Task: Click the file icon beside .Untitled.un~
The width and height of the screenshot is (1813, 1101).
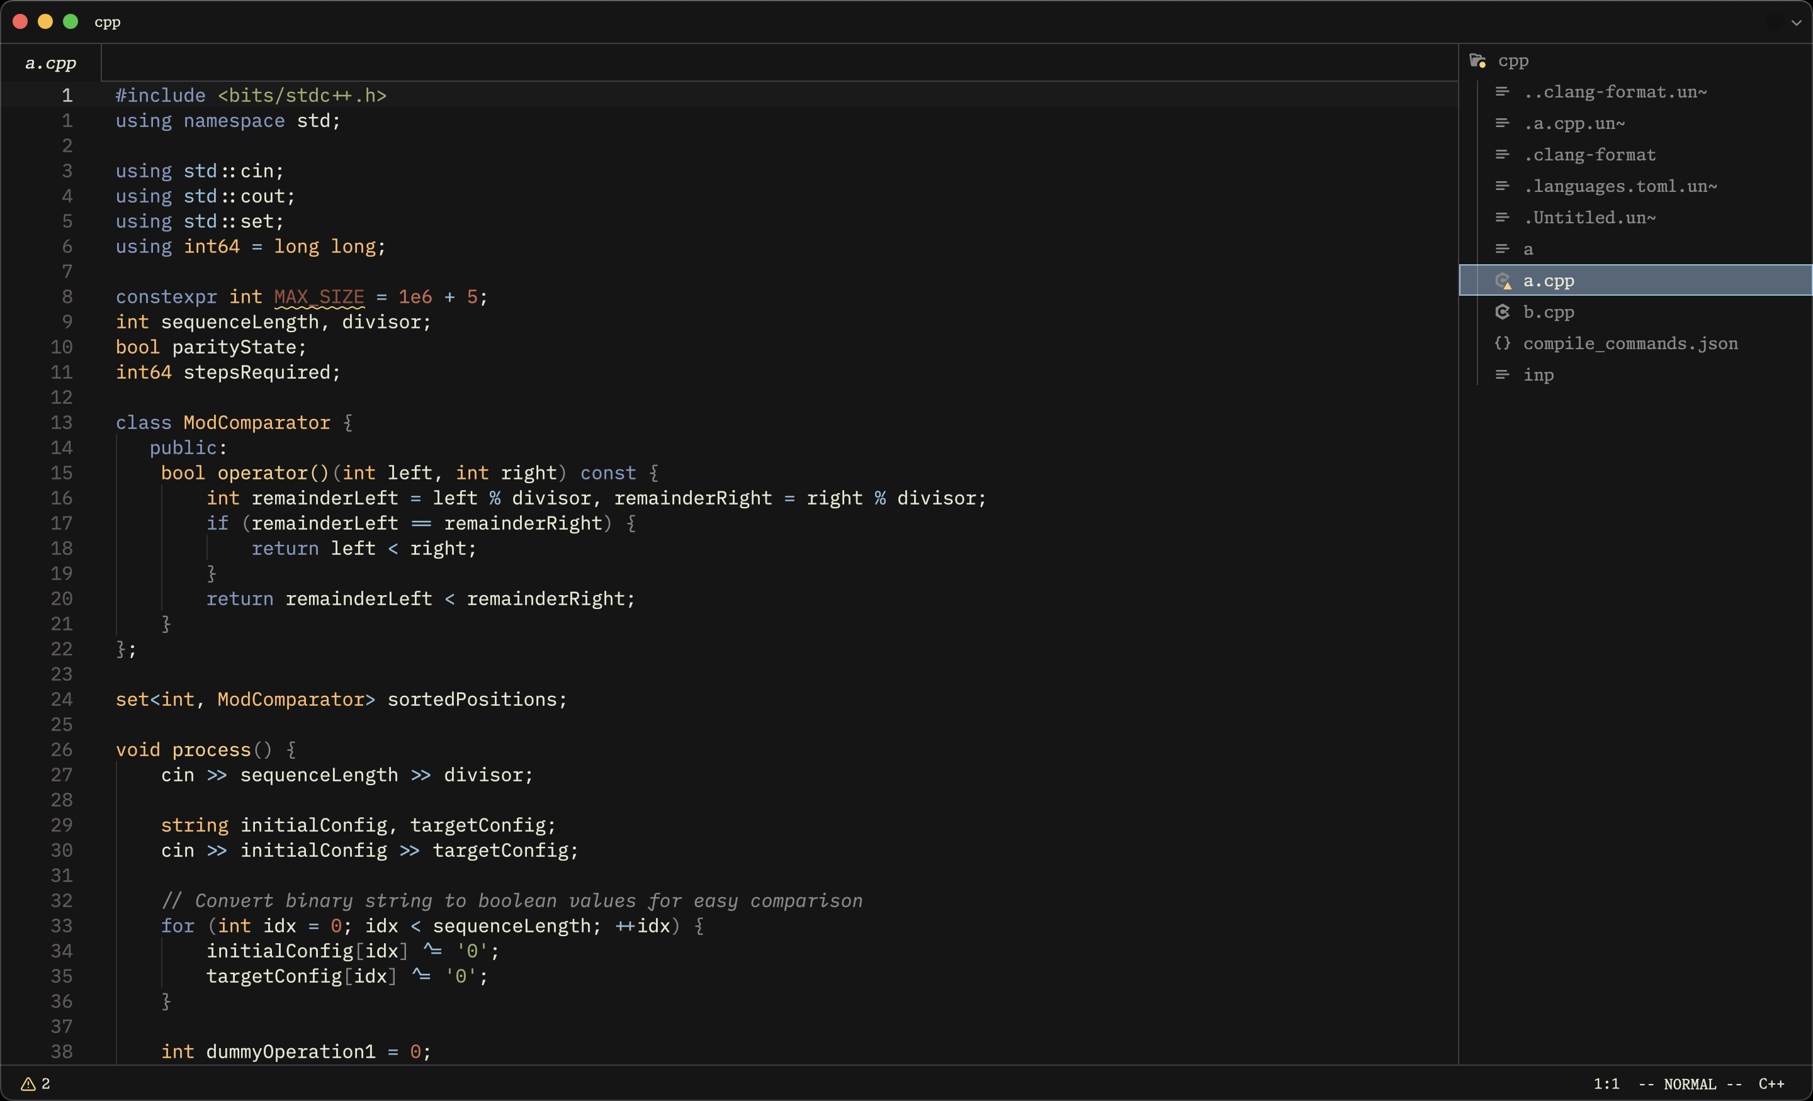Action: click(1502, 218)
